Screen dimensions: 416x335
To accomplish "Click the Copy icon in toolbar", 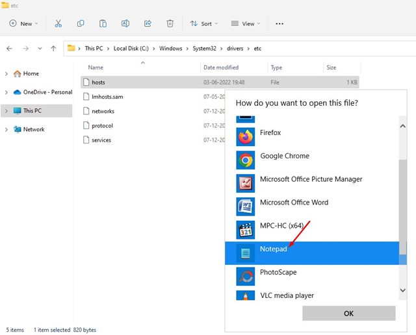I will click(x=81, y=23).
